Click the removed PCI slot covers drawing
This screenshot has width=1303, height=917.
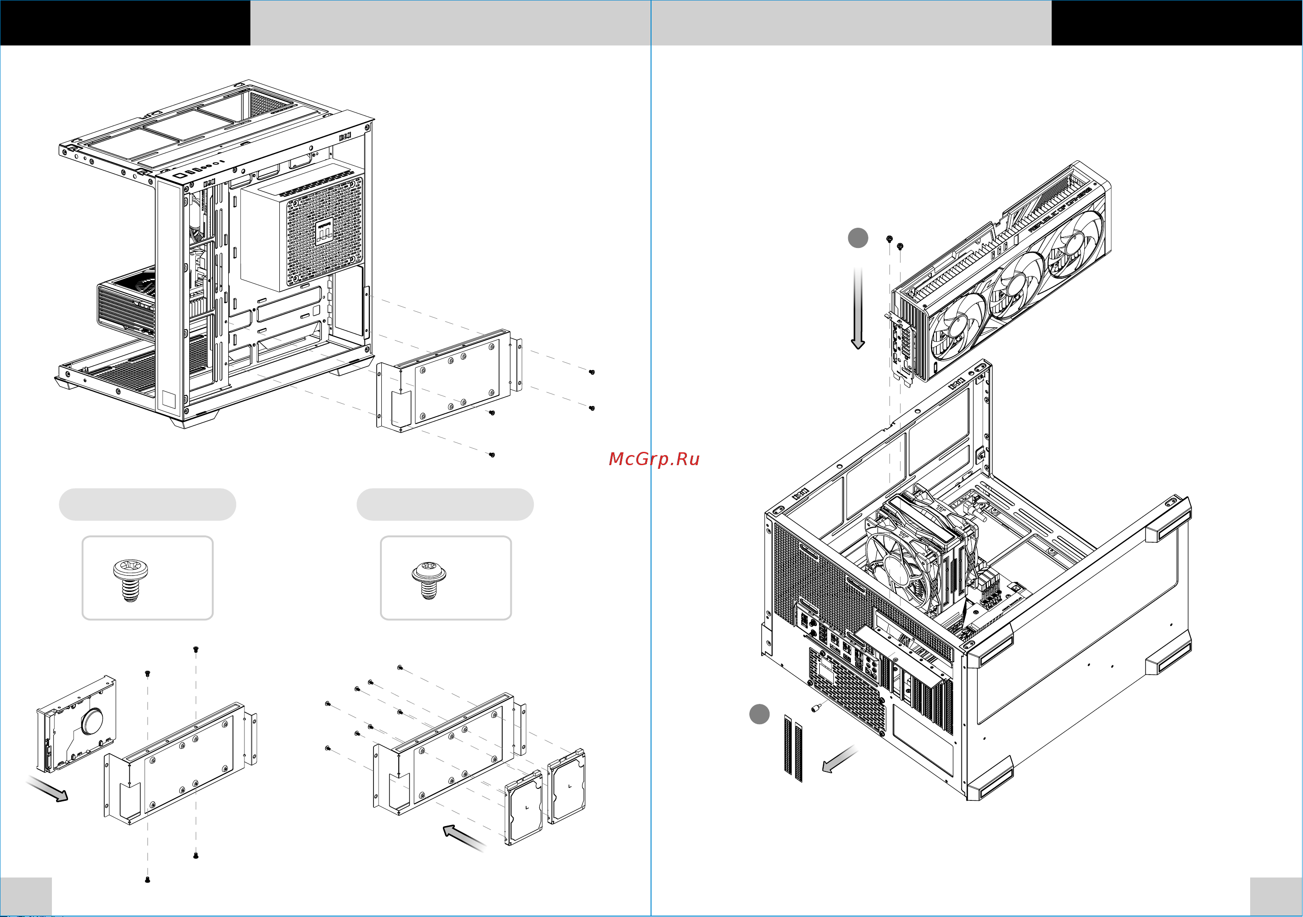[x=793, y=748]
